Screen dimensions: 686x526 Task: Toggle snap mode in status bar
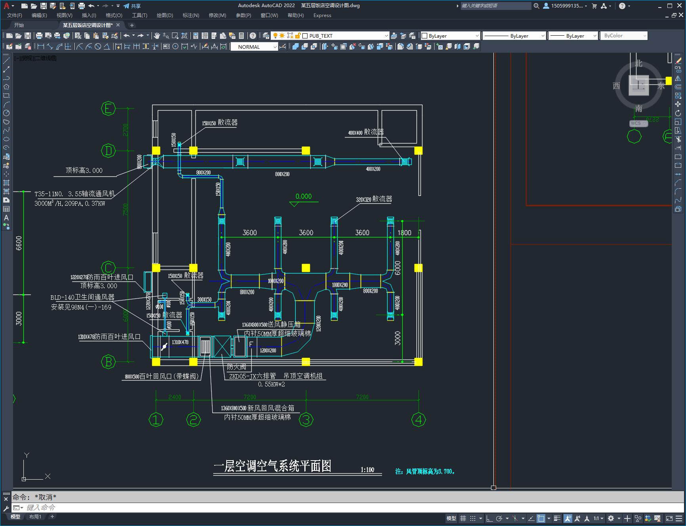[x=473, y=518]
